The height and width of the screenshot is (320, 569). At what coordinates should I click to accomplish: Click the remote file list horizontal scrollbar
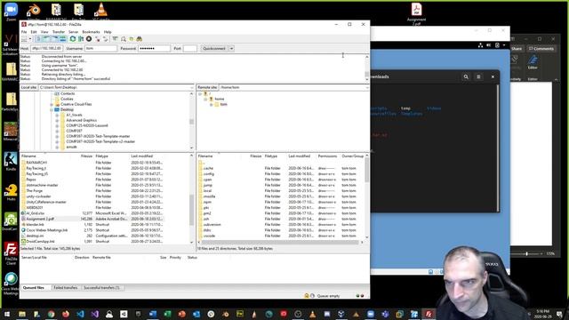pos(280,242)
